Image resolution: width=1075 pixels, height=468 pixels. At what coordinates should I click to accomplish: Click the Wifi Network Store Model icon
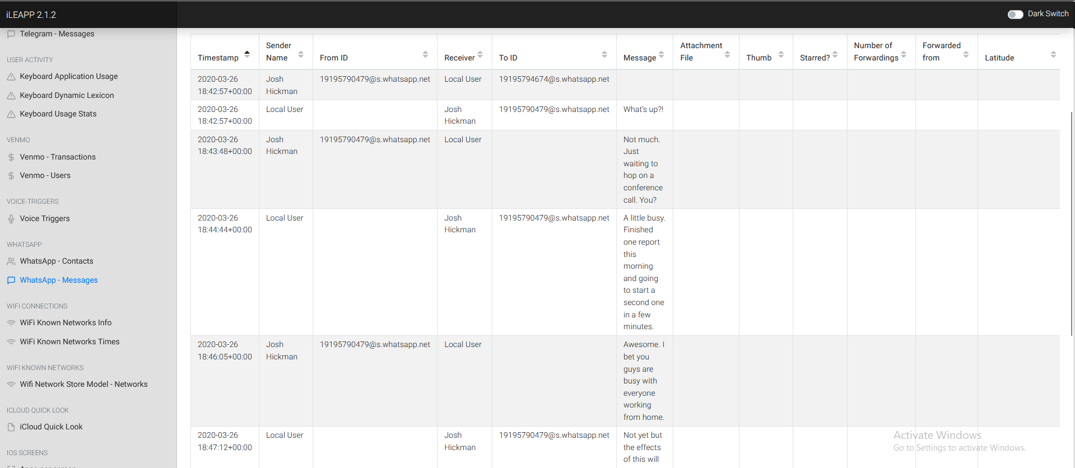point(11,385)
